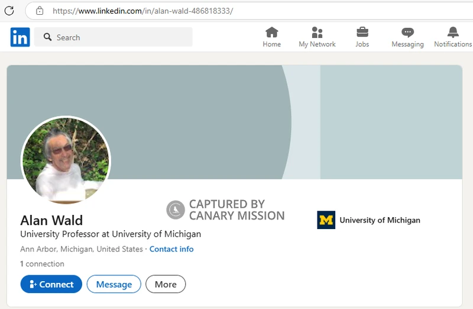The image size is (473, 309).
Task: Open the Contact info link
Action: click(x=171, y=249)
